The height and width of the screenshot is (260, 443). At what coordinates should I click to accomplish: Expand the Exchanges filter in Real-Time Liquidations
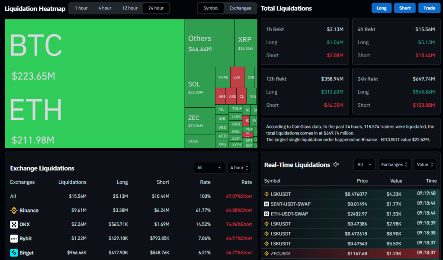395,164
